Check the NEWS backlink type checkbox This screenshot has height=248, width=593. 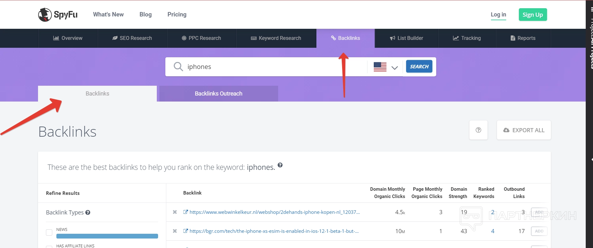coord(49,232)
